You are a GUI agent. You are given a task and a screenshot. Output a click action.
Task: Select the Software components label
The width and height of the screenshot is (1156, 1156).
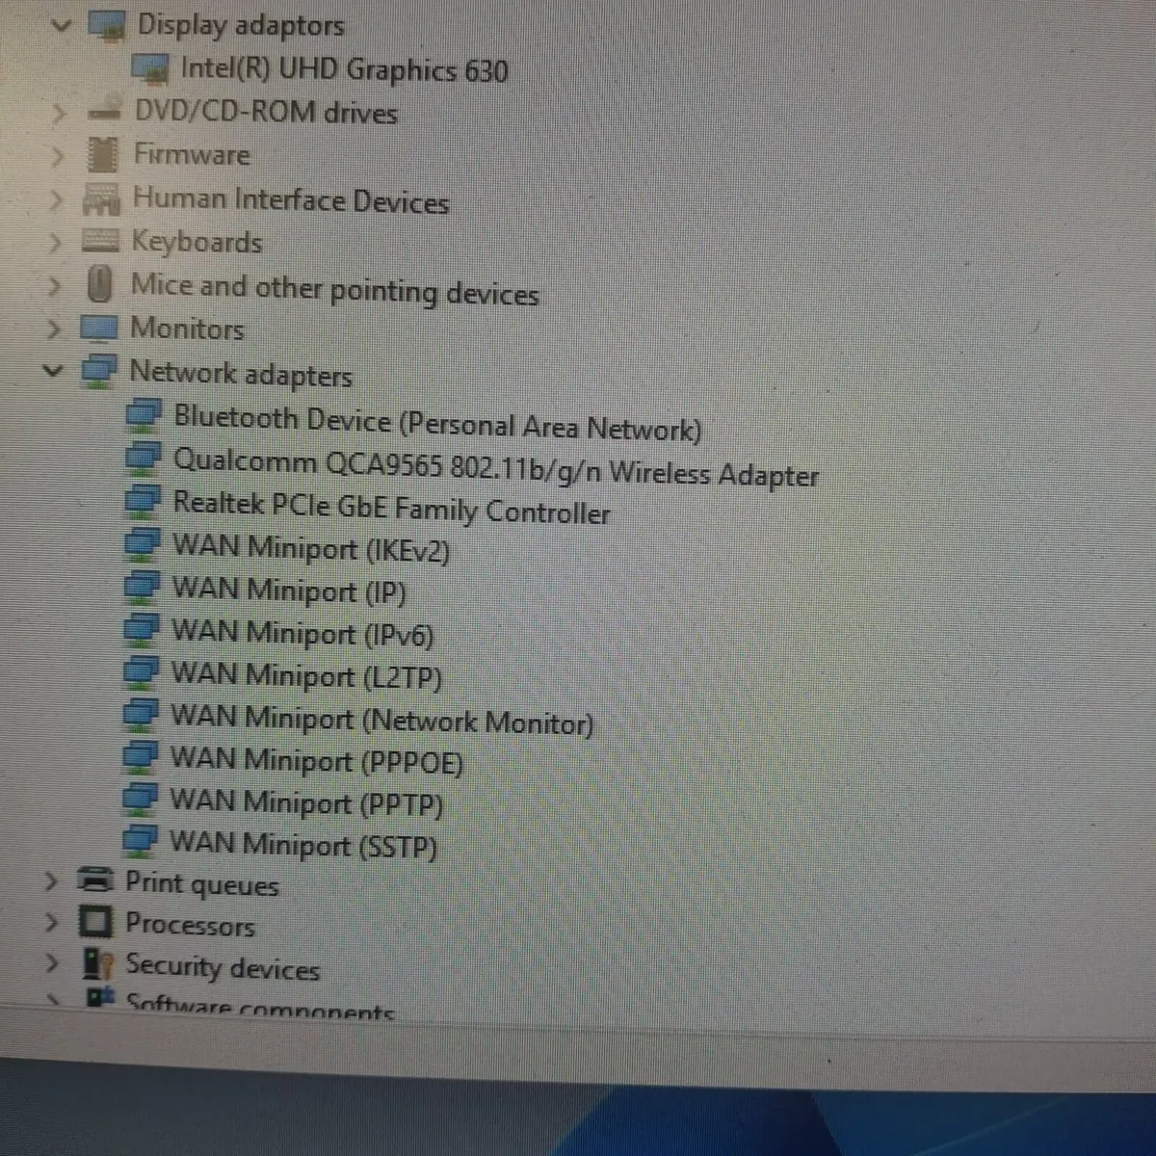point(260,1006)
